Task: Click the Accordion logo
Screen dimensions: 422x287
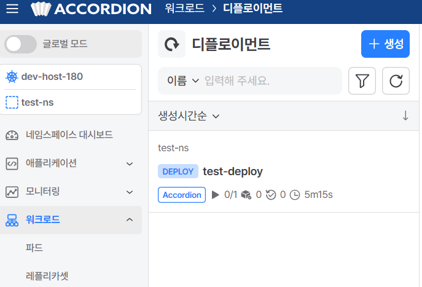Action: point(91,9)
